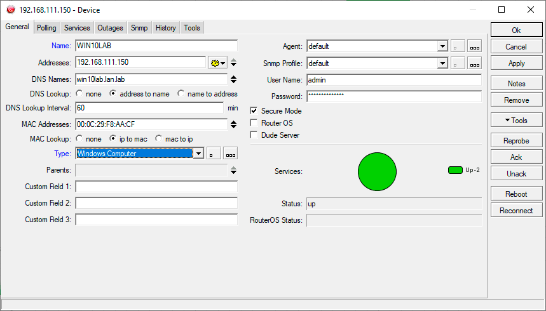Enable the Router OS checkbox
This screenshot has height=311, width=546.
click(x=254, y=122)
